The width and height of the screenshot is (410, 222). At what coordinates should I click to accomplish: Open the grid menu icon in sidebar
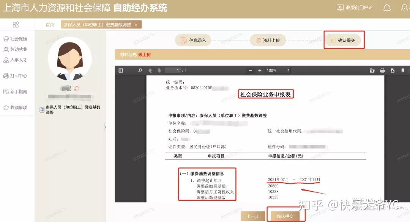pos(16,25)
